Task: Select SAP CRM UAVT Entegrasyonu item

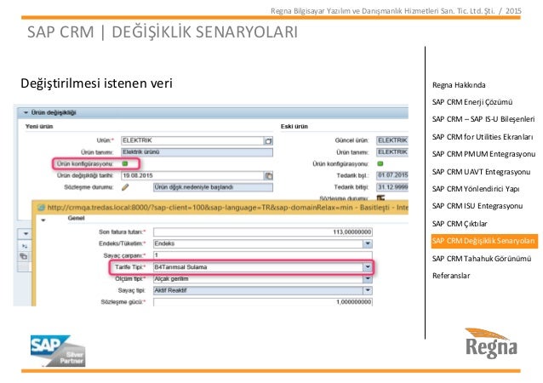Action: (481, 172)
